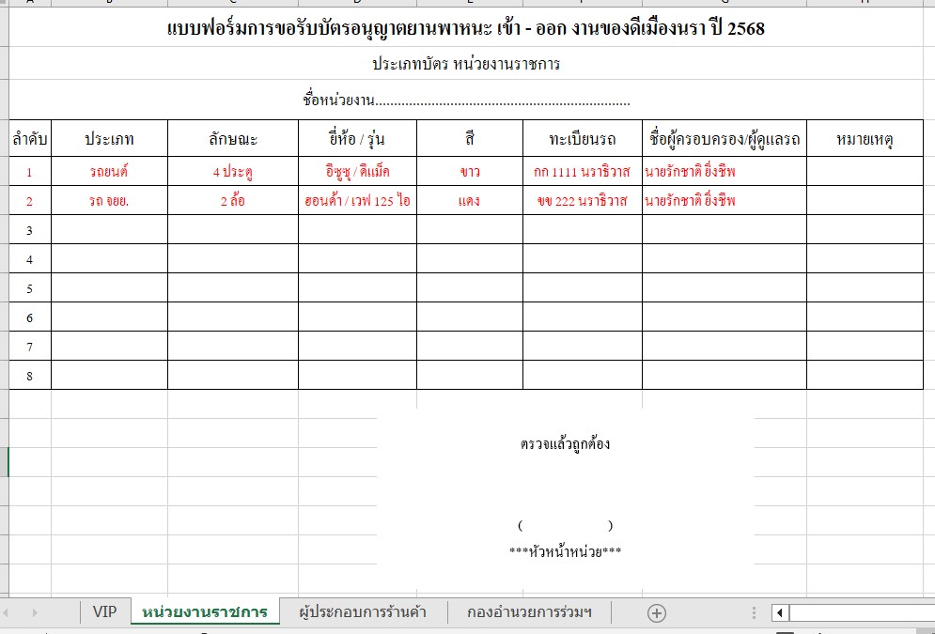This screenshot has height=634, width=935.
Task: Select the ชื่อหน่วยงาน name line cell
Action: (x=465, y=100)
